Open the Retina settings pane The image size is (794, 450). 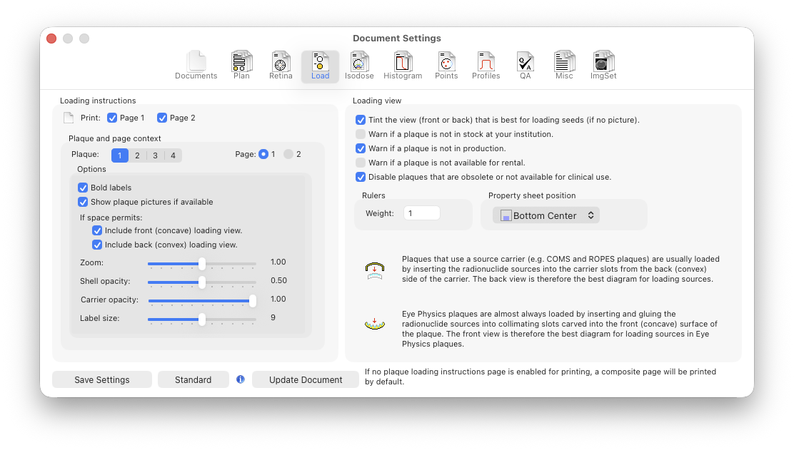coord(281,66)
